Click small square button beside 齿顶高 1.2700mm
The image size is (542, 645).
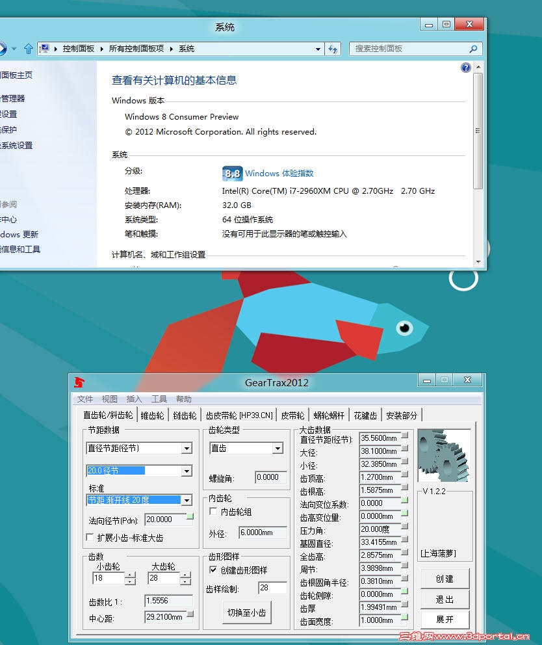click(x=405, y=474)
